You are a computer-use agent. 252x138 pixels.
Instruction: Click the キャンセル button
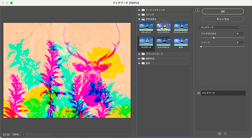click(223, 19)
